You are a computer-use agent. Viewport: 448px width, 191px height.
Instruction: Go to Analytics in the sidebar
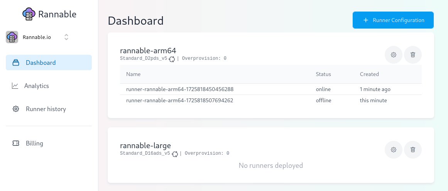[36, 86]
